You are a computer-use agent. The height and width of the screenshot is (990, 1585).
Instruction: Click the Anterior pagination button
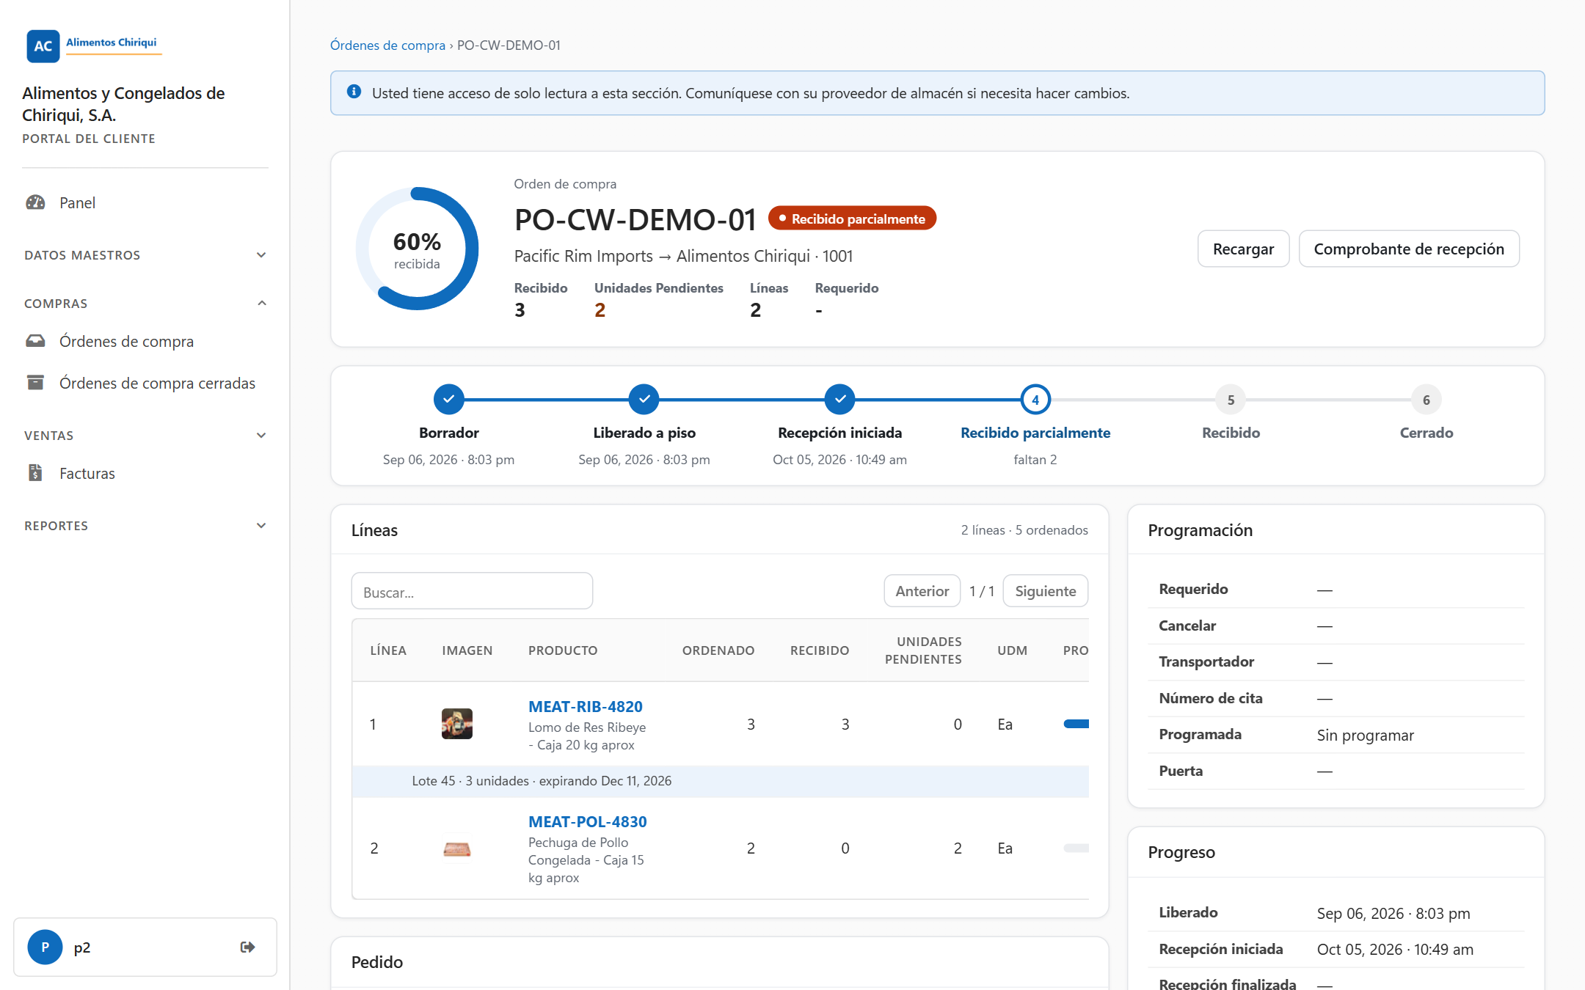coord(922,590)
